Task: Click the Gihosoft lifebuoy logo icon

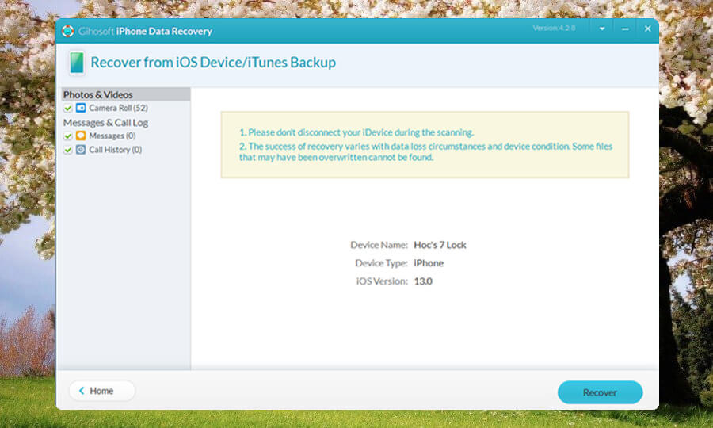Action: coord(68,31)
